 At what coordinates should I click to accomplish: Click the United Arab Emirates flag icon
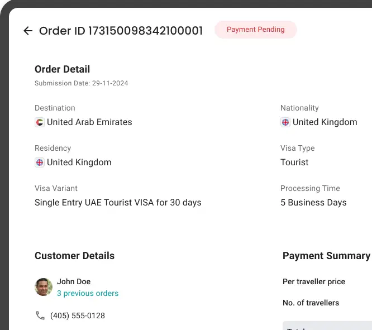click(40, 122)
